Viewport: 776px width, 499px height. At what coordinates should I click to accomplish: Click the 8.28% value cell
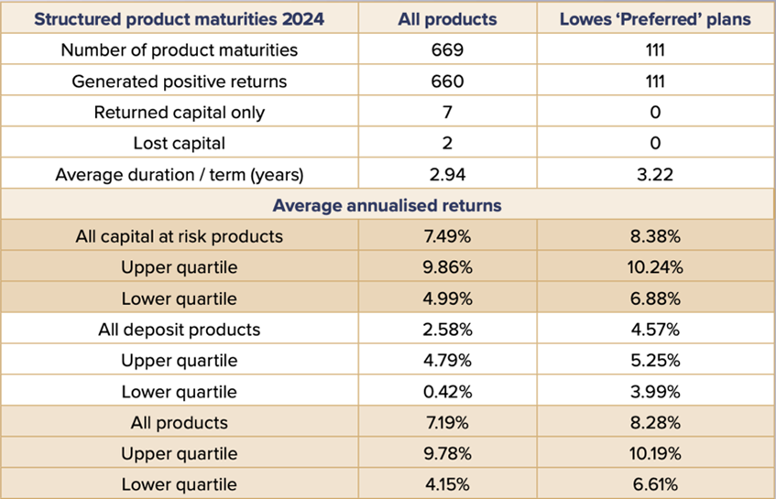pos(655,423)
